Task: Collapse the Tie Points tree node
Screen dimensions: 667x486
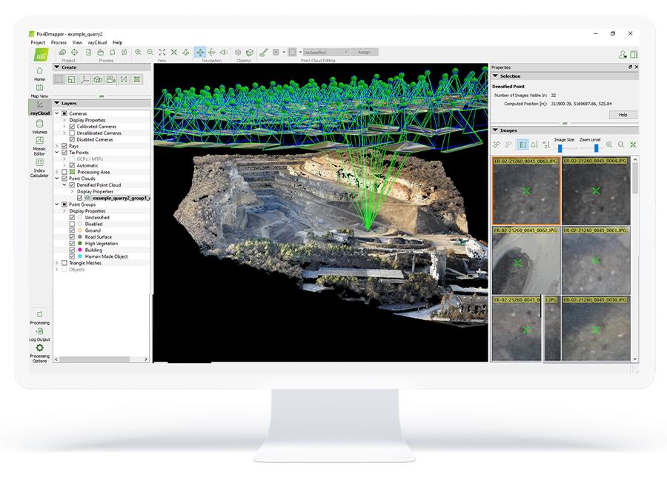Action: (x=57, y=152)
